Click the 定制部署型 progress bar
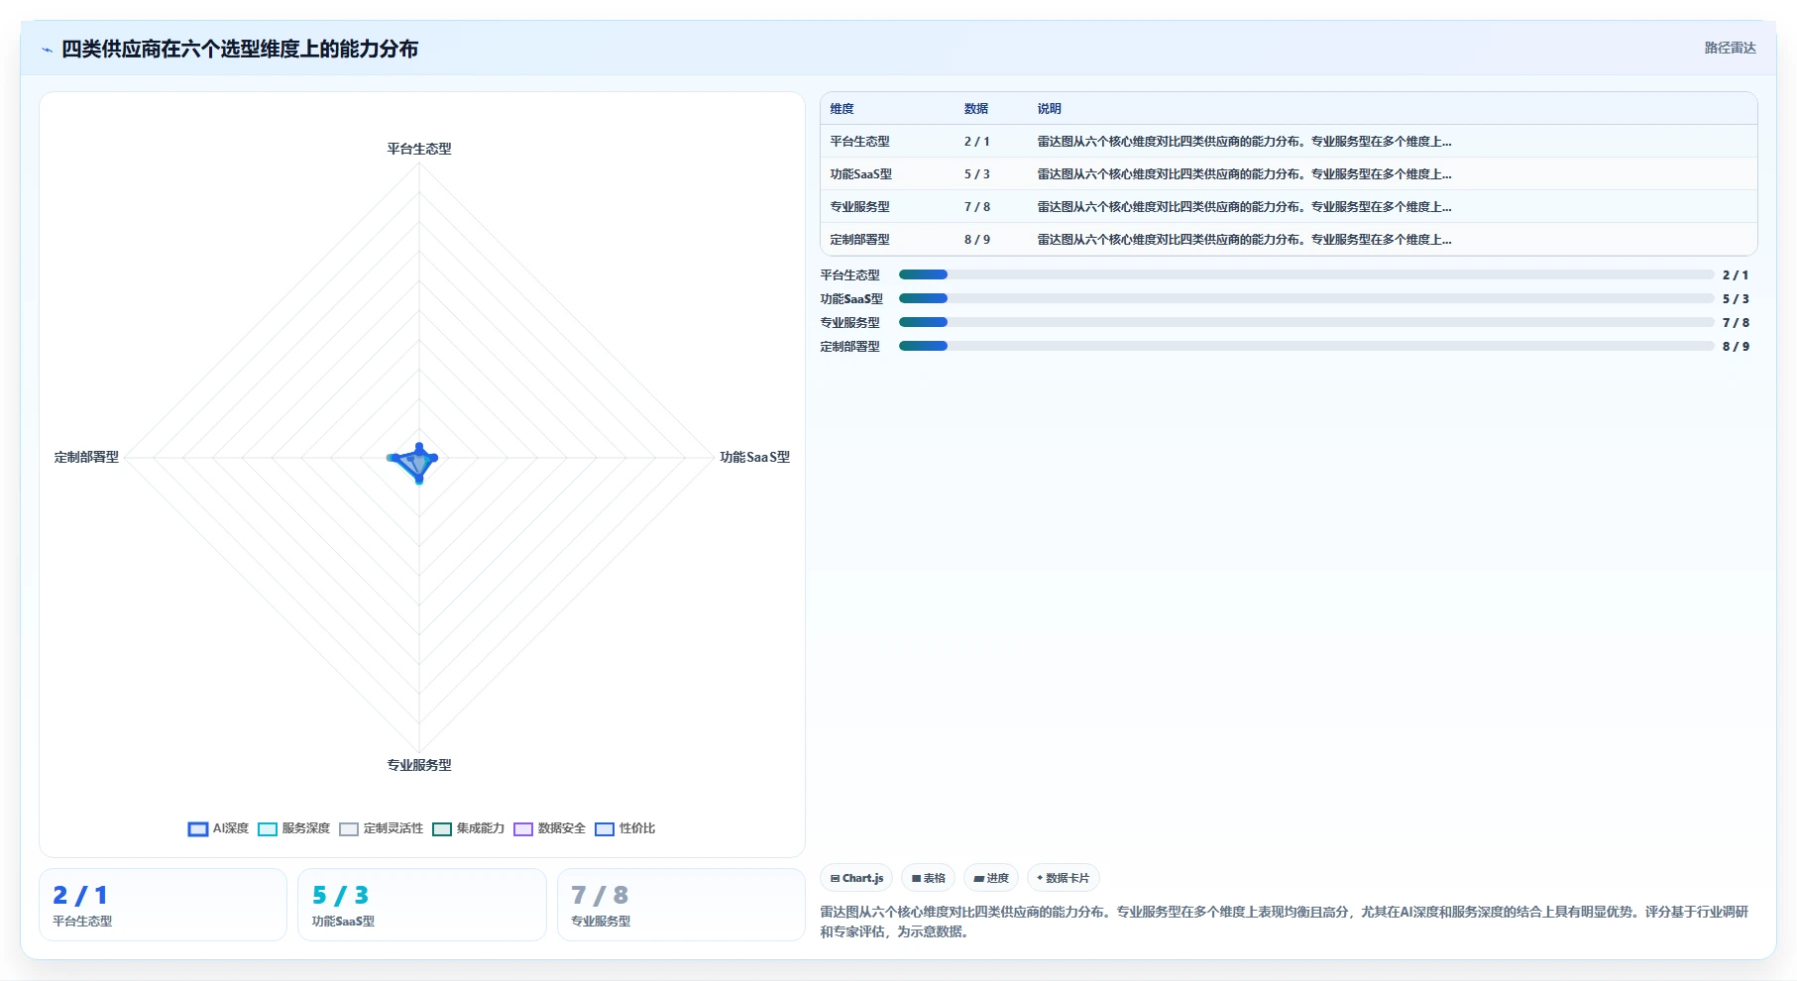This screenshot has height=981, width=1797. click(x=1306, y=346)
